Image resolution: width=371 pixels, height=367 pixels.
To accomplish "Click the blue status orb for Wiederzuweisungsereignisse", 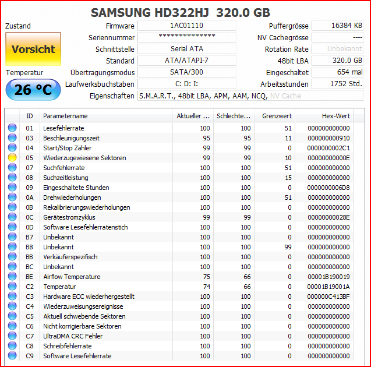I will point(12,306).
